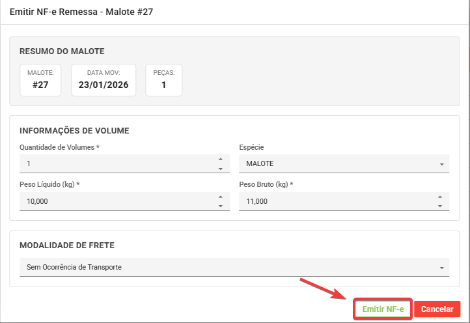Expand the Espécie dropdown arrow
Viewport: 470px width, 323px height.
pos(441,164)
